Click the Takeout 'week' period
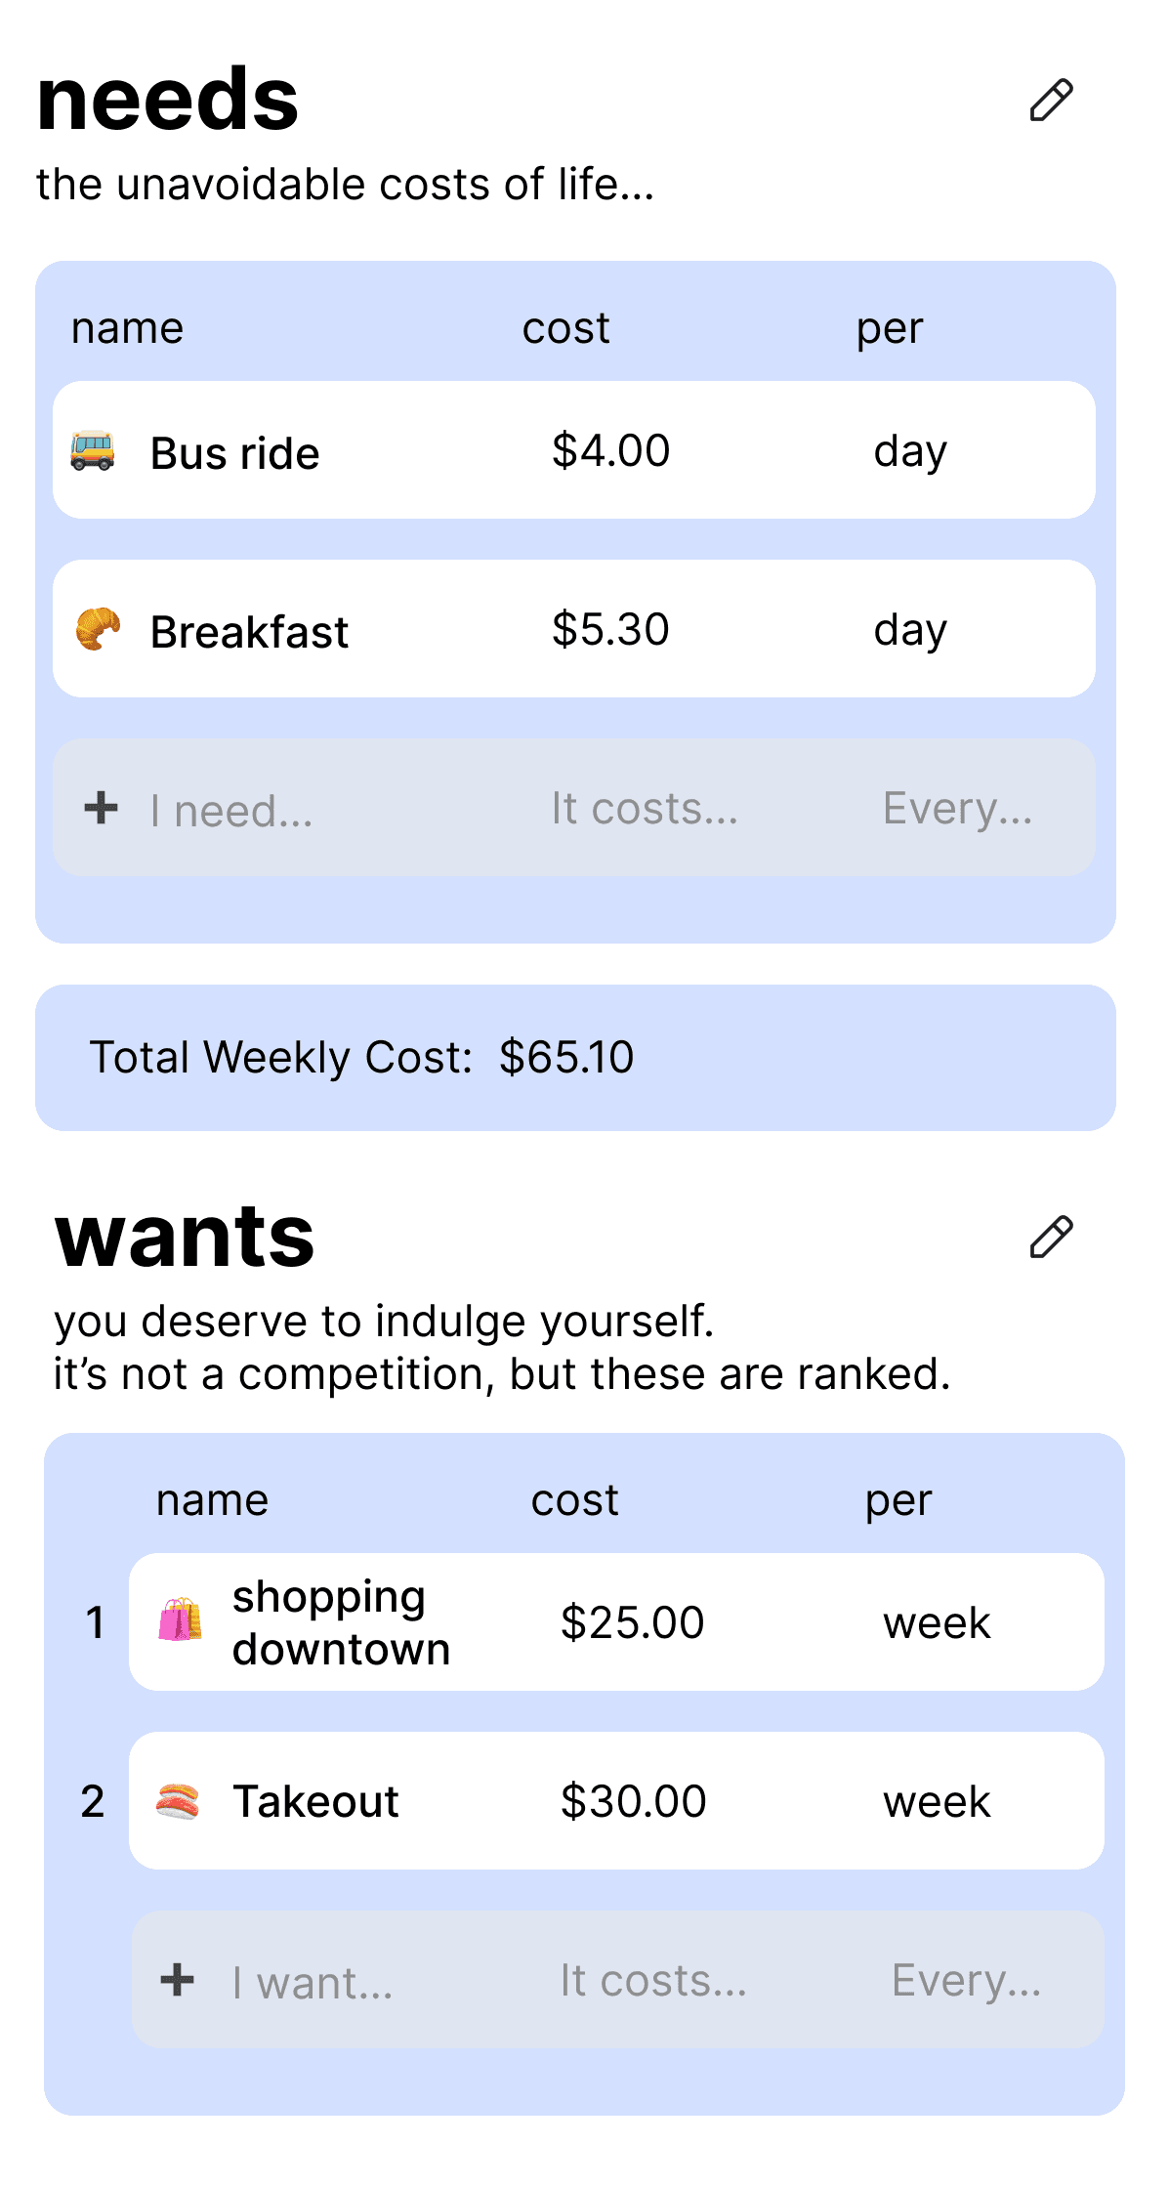The height and width of the screenshot is (2186, 1169). tap(937, 1801)
